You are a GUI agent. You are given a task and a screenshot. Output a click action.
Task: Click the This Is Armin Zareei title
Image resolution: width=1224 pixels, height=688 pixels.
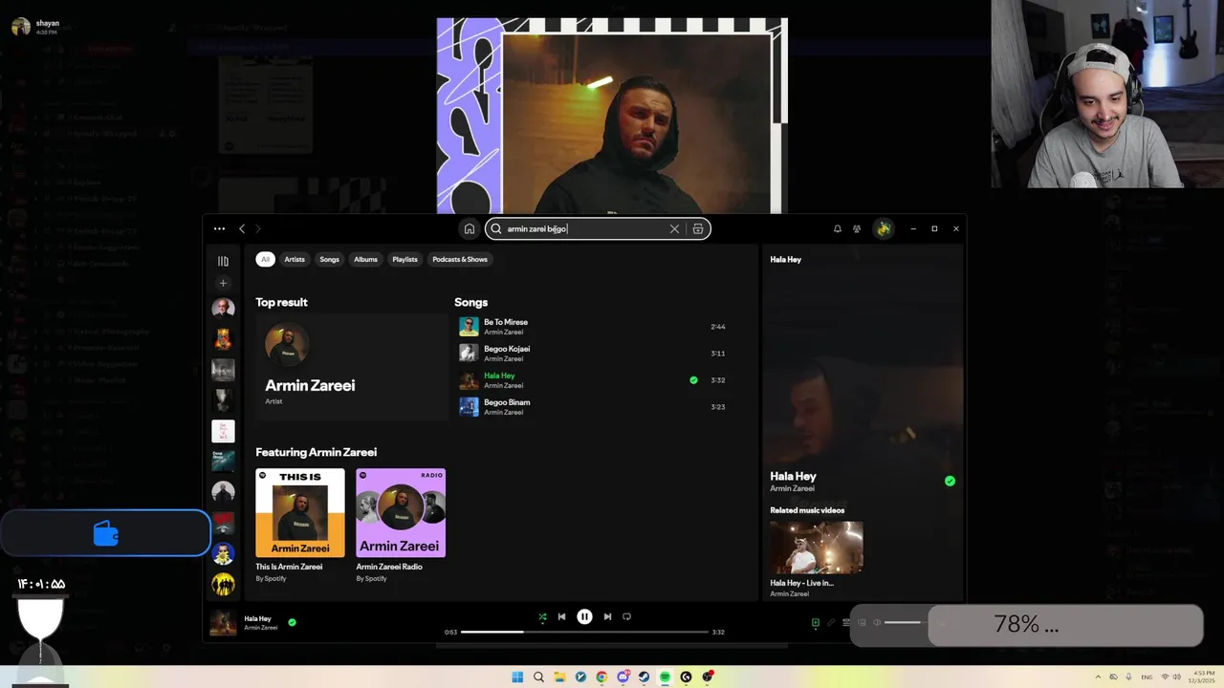[289, 567]
